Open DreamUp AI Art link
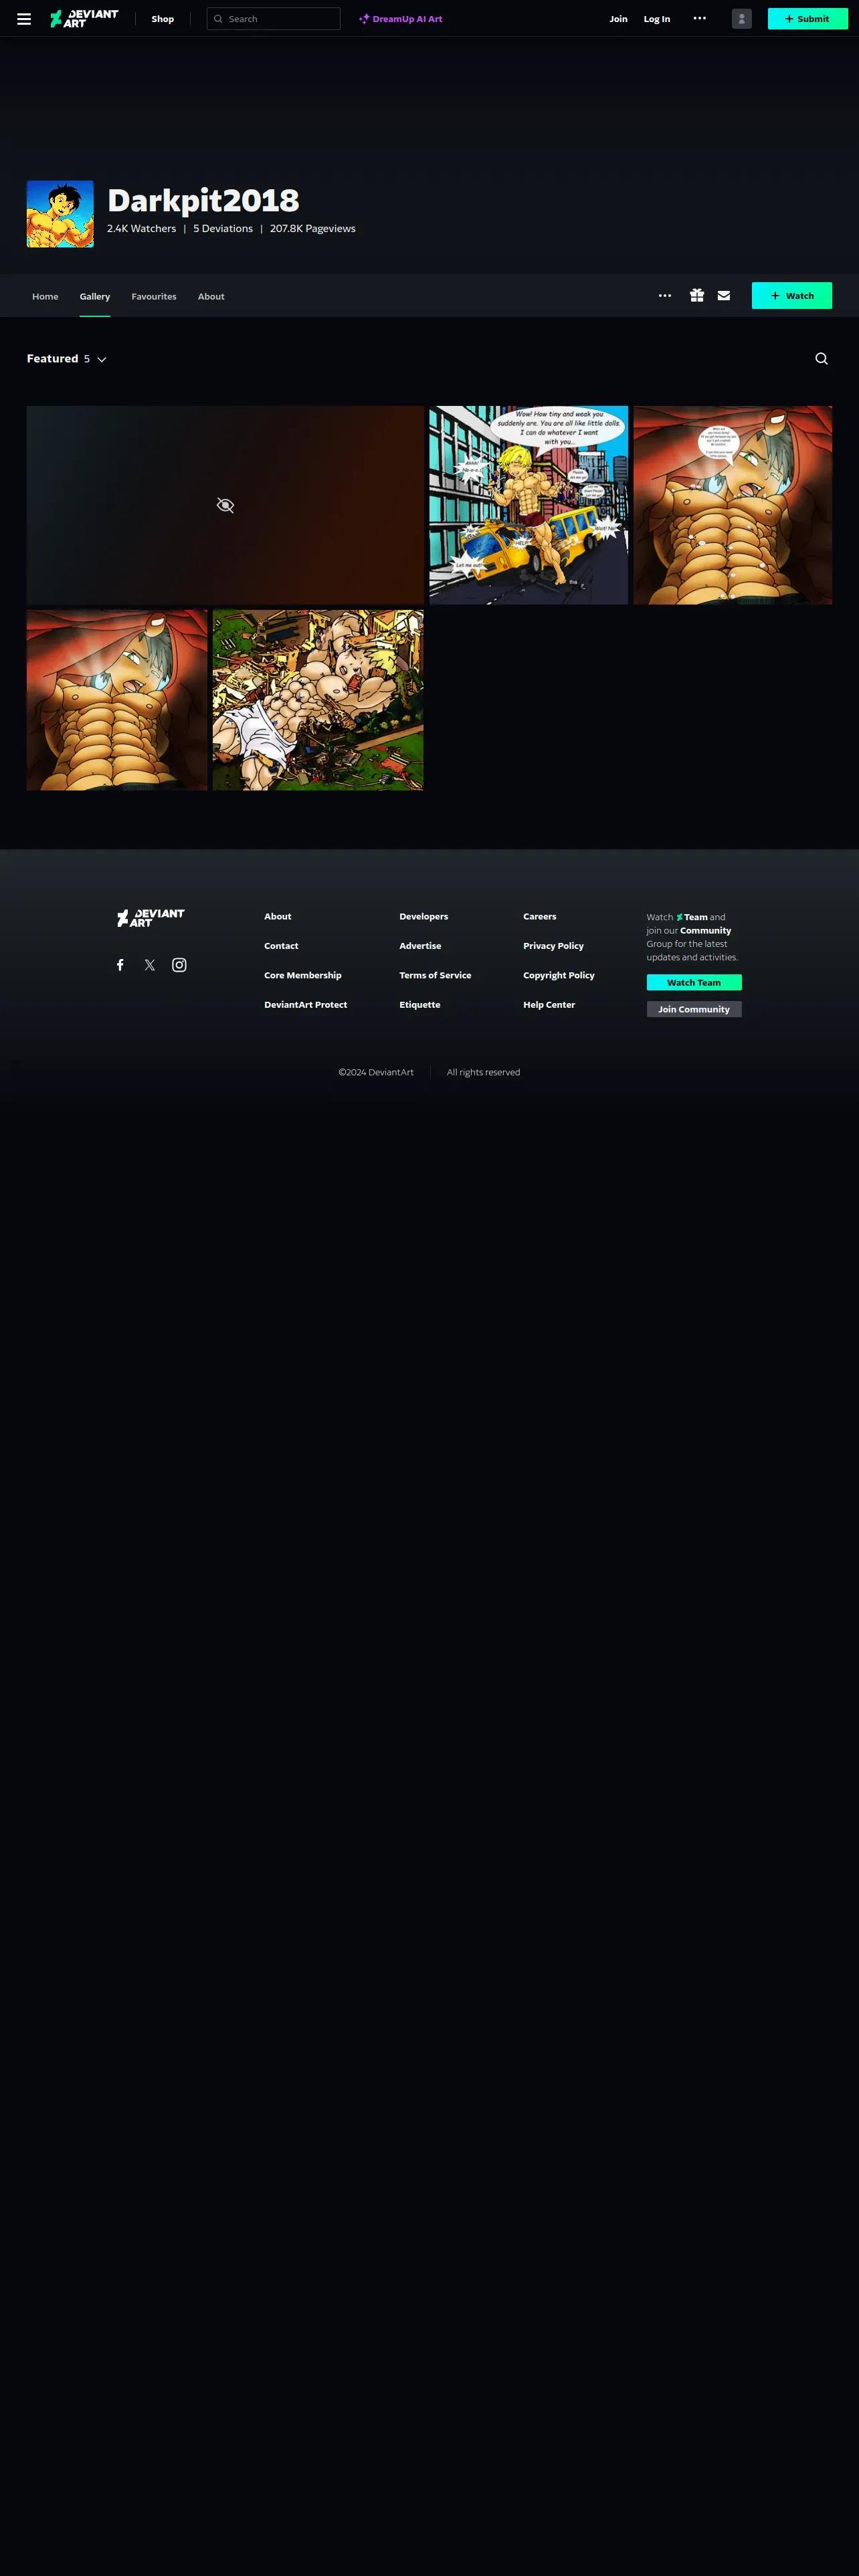This screenshot has width=859, height=2576. pyautogui.click(x=401, y=19)
